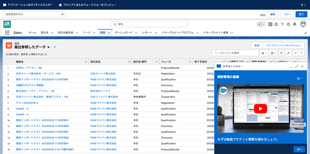This screenshot has width=310, height=154.
Task: Open the clock dropdown in 商談管理の基礎 header
Action: click(x=299, y=78)
